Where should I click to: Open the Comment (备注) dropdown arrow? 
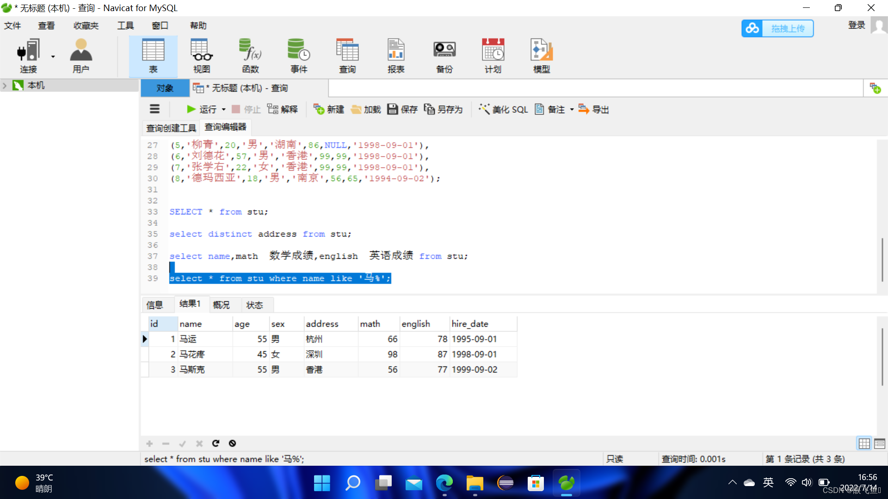coord(572,110)
